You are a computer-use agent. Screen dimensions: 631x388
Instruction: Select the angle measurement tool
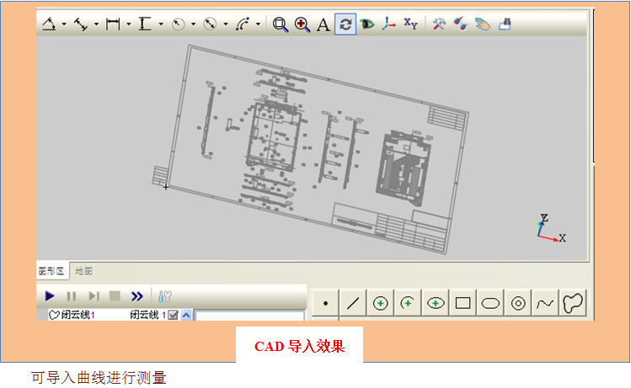49,24
